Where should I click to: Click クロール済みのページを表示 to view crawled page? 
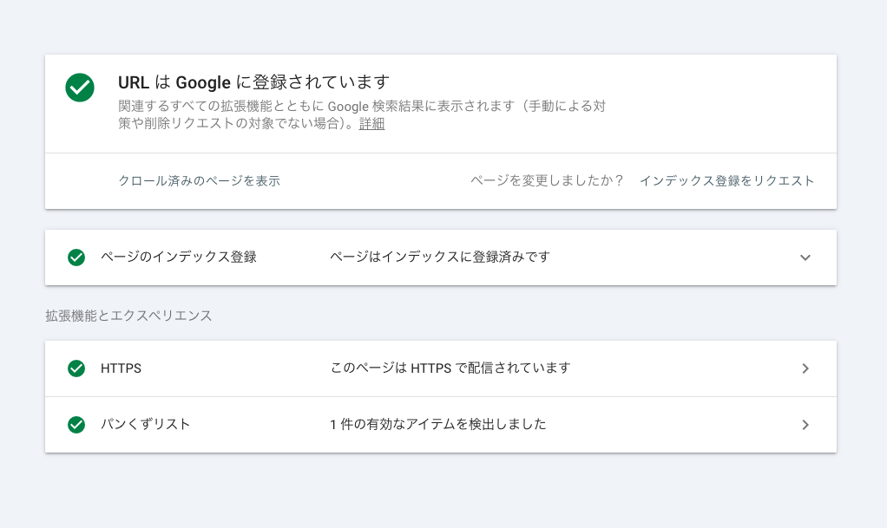coord(201,181)
